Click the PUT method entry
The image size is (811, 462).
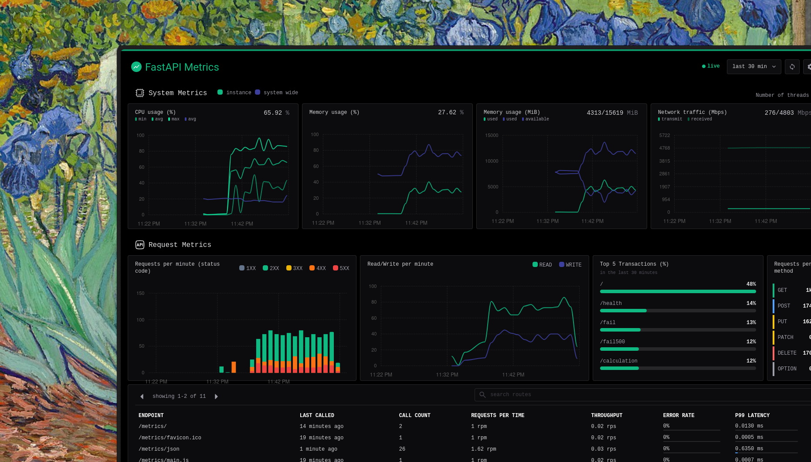tap(792, 322)
